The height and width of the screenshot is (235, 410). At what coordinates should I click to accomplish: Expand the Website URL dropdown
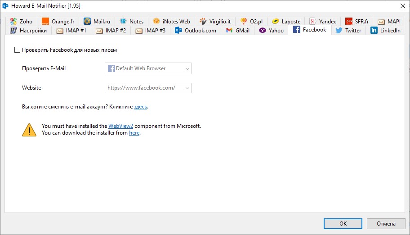[148, 88]
